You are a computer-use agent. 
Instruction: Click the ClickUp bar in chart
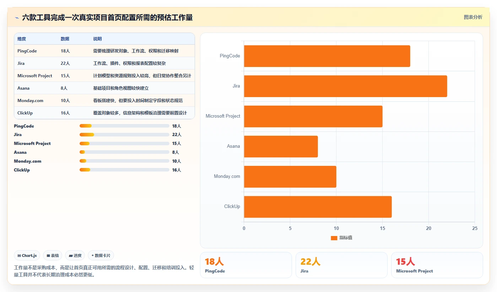[318, 207]
